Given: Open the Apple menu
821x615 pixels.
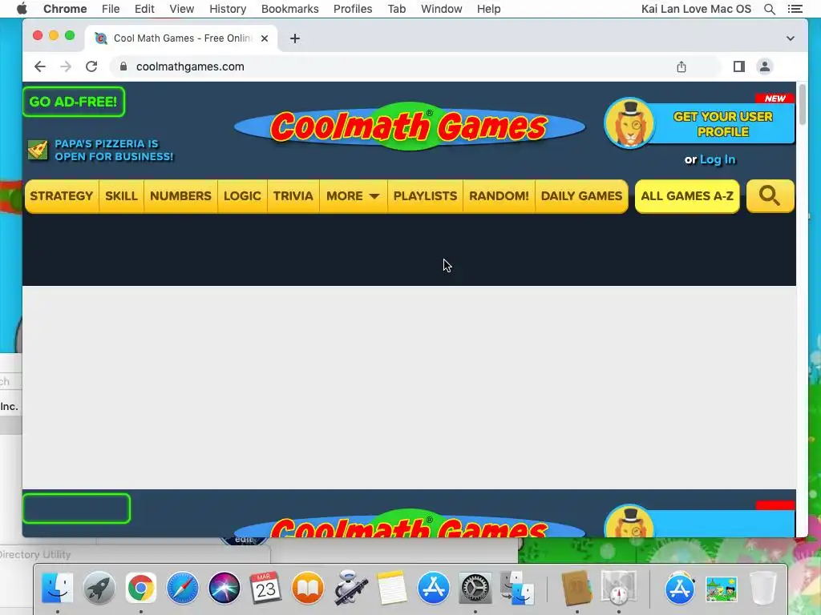Looking at the screenshot, I should click(22, 9).
